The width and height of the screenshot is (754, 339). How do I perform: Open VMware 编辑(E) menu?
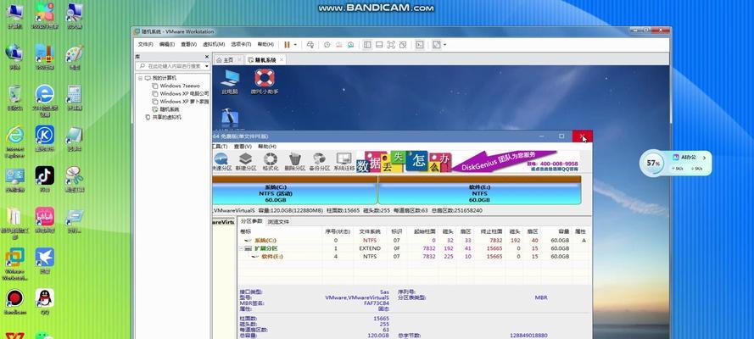click(167, 44)
